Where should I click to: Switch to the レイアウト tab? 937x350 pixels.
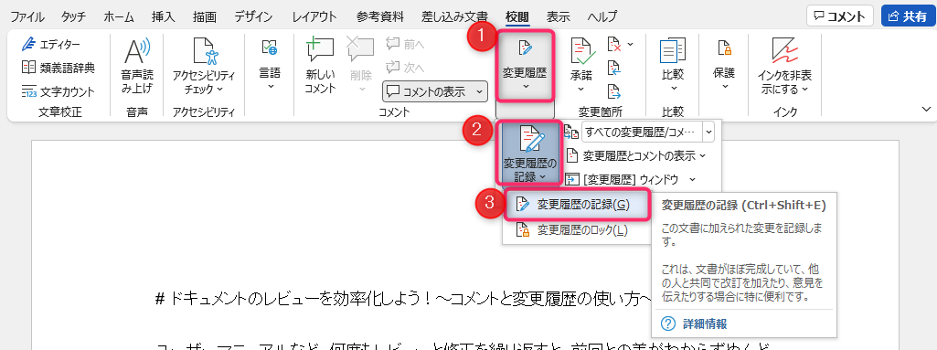[x=314, y=16]
